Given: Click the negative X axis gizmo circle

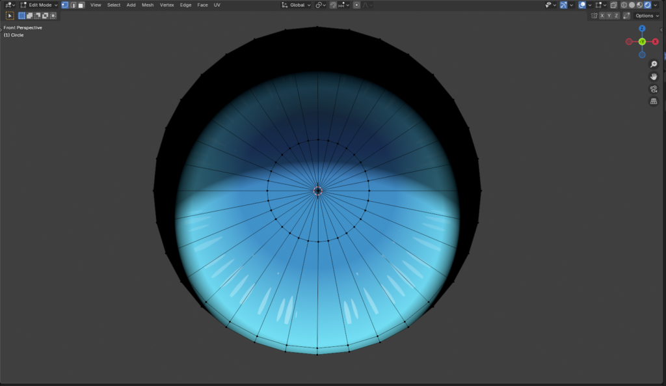Looking at the screenshot, I should 629,42.
